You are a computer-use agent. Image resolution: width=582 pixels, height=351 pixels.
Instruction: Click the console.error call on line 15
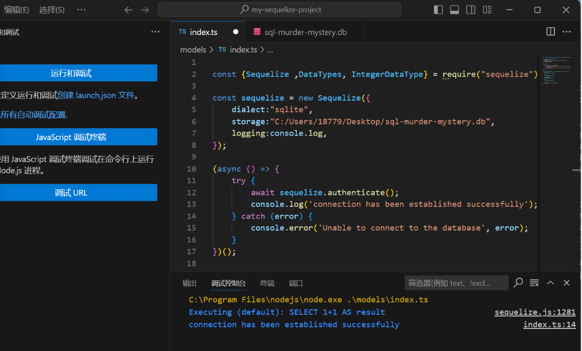click(x=389, y=228)
